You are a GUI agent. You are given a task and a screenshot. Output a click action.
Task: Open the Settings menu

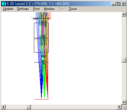(x=23, y=9)
